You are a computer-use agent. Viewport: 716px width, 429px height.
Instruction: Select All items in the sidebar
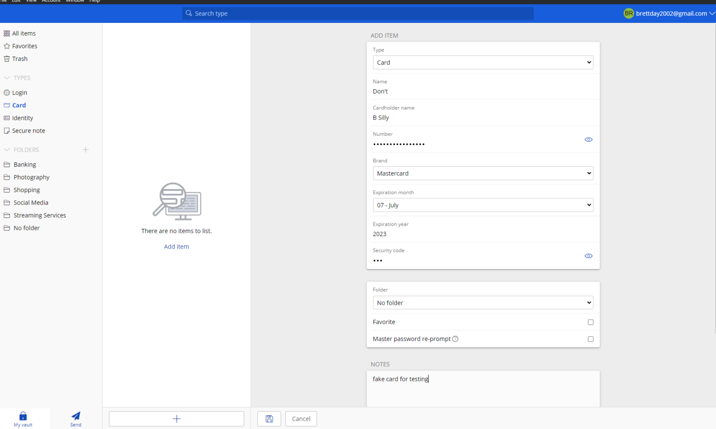tap(23, 33)
